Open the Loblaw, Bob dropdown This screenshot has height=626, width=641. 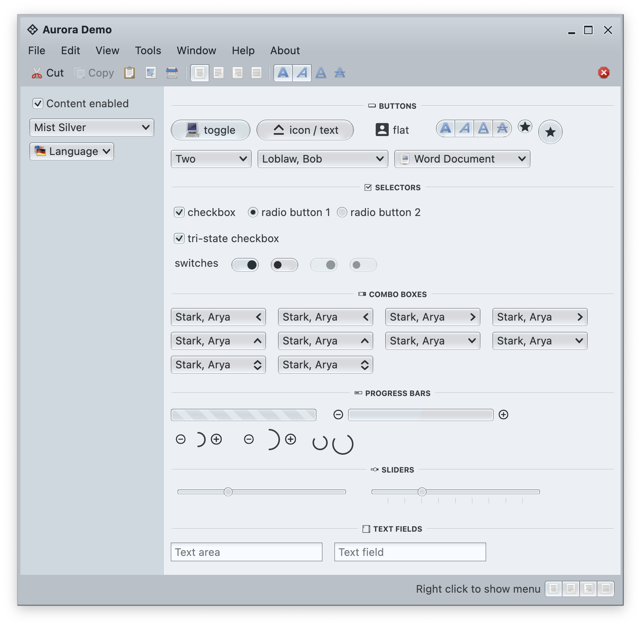point(323,159)
